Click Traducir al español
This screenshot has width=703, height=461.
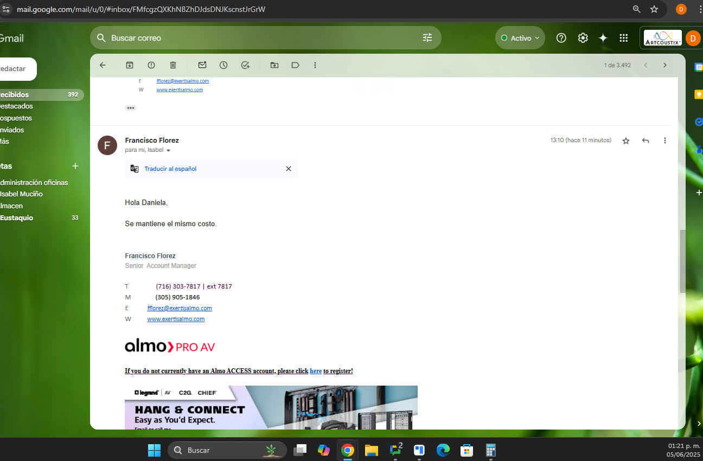170,169
